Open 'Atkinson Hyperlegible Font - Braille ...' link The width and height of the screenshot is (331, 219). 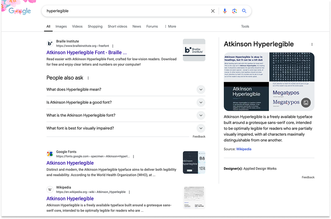pyautogui.click(x=86, y=53)
